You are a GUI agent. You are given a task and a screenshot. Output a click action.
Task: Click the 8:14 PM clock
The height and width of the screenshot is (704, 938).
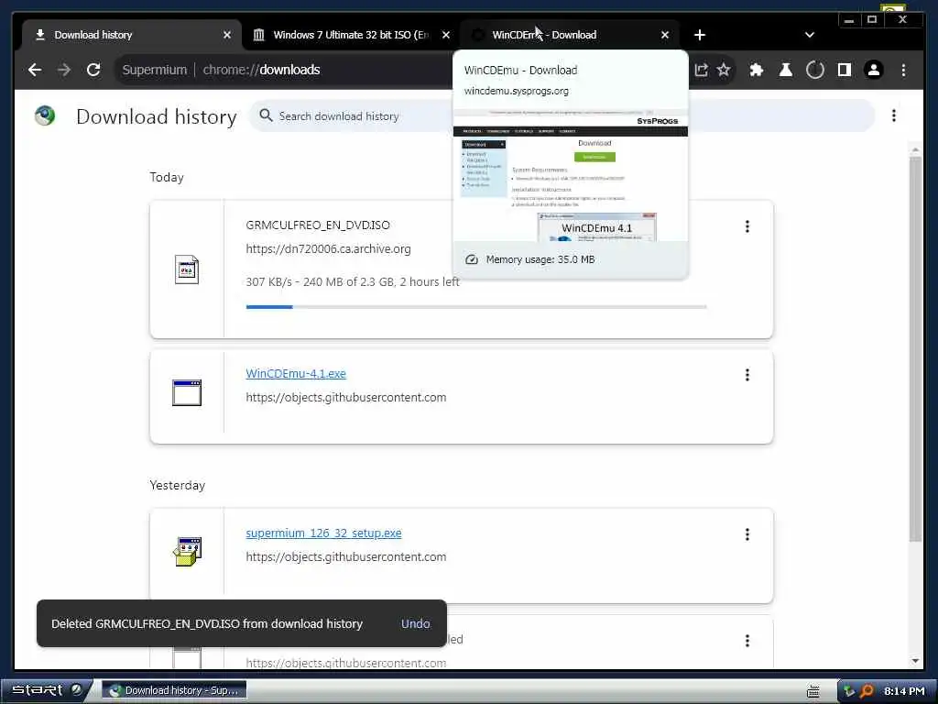click(904, 691)
